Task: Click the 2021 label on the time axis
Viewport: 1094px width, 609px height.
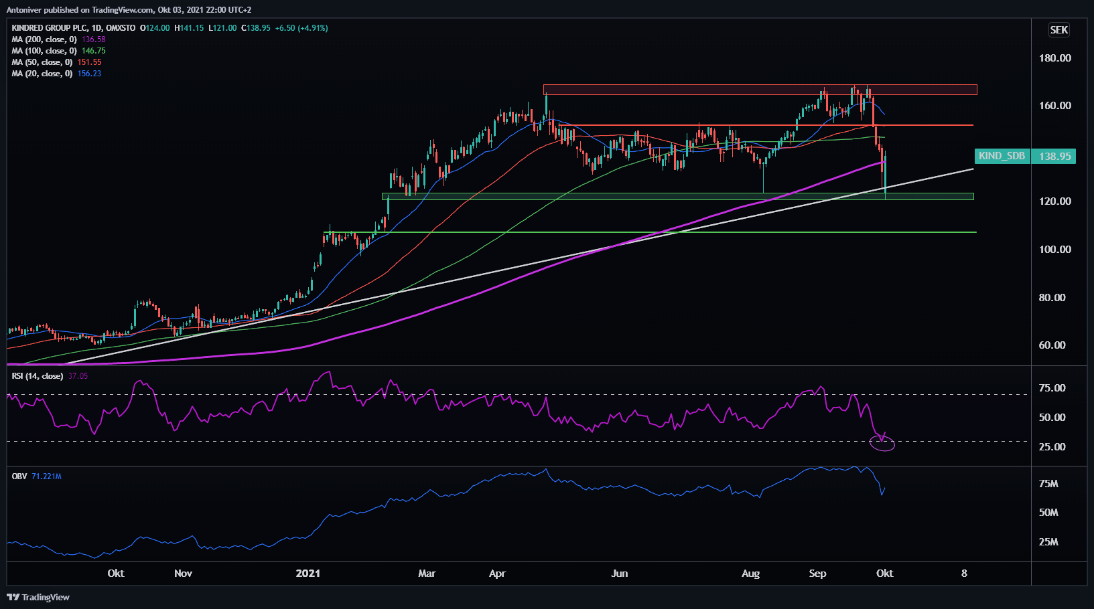Action: click(307, 574)
